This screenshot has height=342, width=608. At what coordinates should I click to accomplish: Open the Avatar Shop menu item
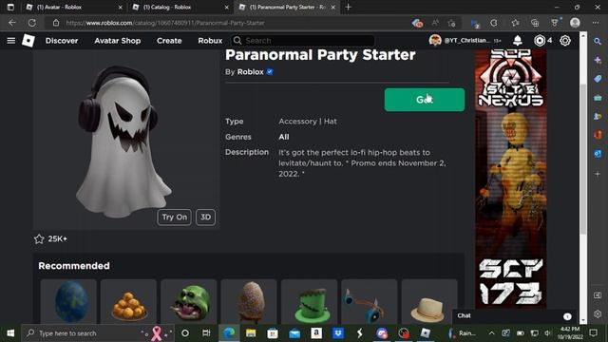118,41
